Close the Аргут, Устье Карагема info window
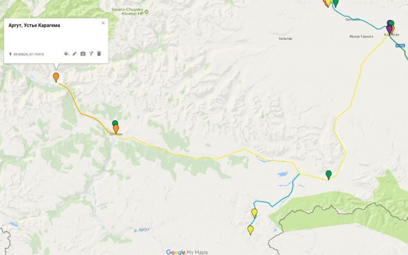The image size is (408, 255). click(103, 23)
